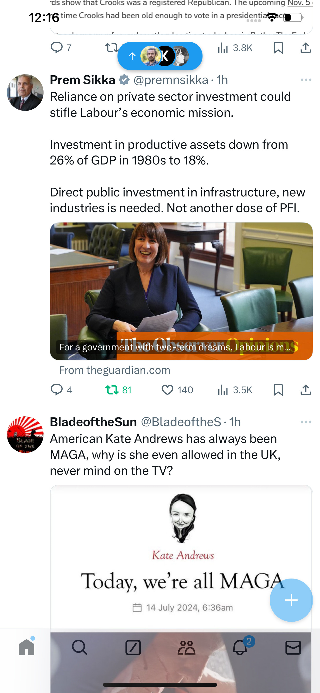View Prem Sikka's profile picture
Viewport: 320px width, 693px height.
[x=25, y=93]
